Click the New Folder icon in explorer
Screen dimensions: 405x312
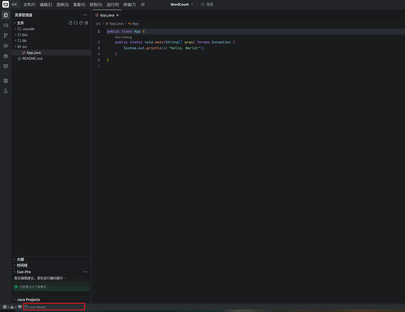click(76, 23)
